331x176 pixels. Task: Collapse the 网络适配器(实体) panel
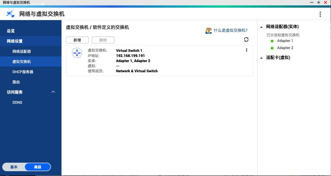pos(261,26)
